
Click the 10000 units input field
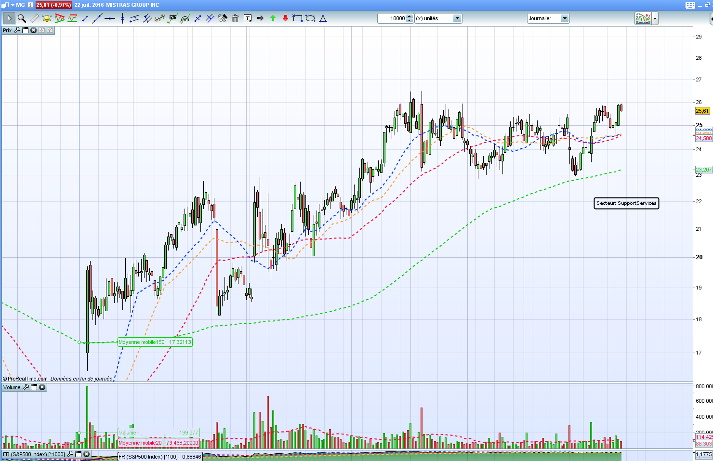click(392, 18)
